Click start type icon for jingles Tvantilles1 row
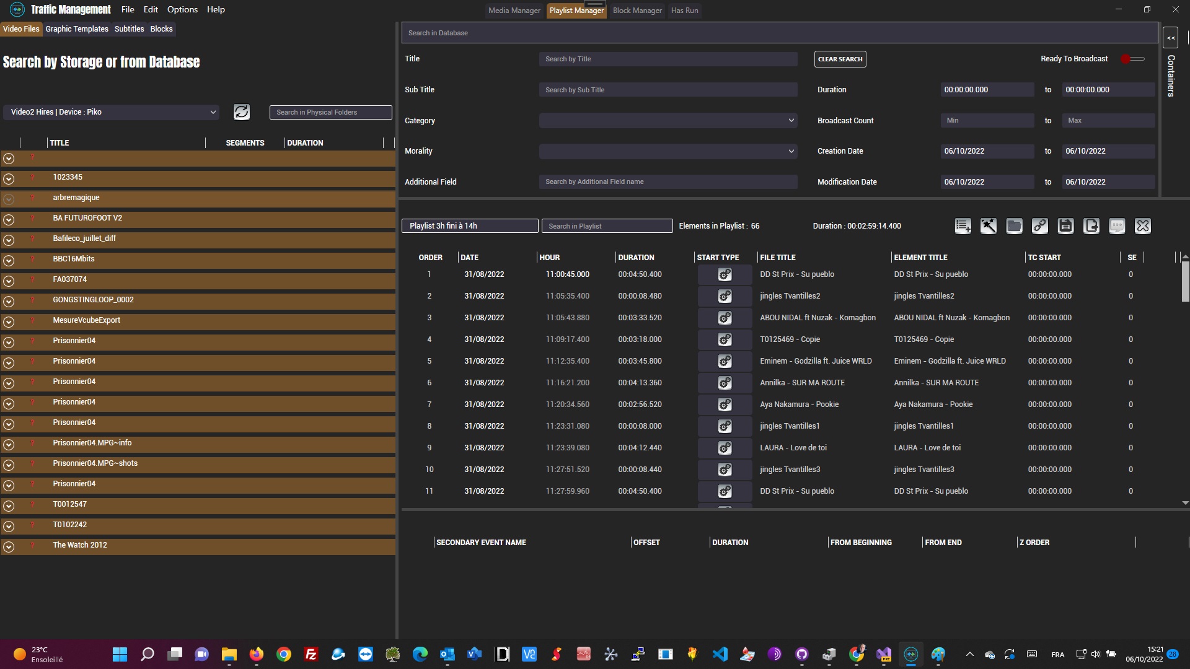The image size is (1190, 669). pyautogui.click(x=725, y=426)
